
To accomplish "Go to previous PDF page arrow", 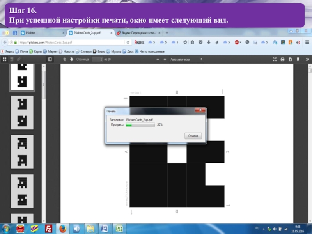I will 64,59.
